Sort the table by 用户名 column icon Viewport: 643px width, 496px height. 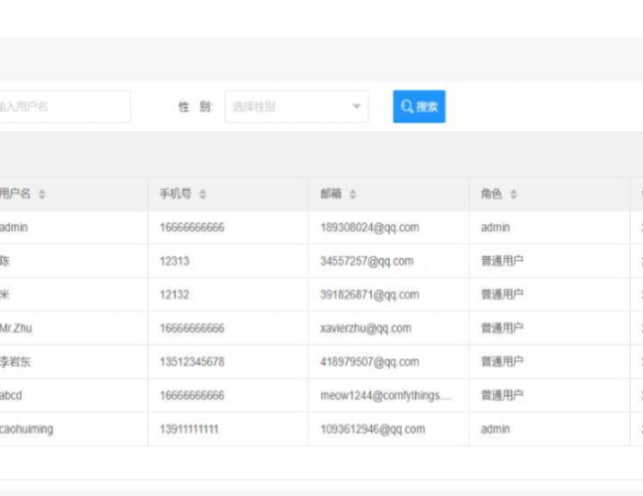[x=42, y=194]
